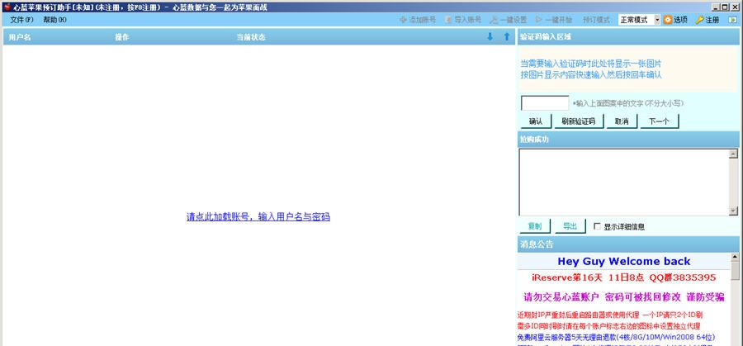Viewport: 743px width, 346px height.
Task: Click the 导出 button
Action: pyautogui.click(x=570, y=226)
